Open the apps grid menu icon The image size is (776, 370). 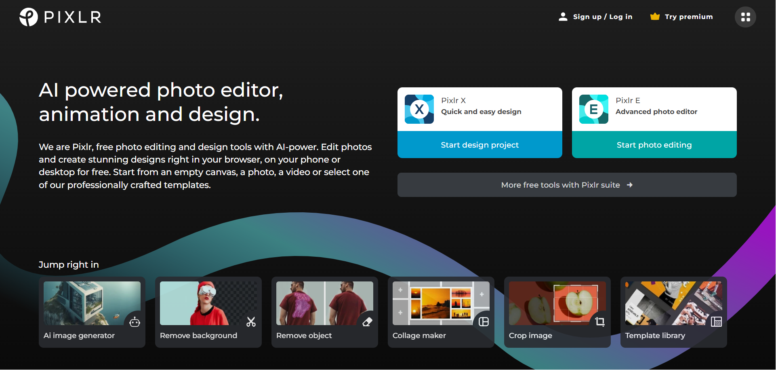pyautogui.click(x=745, y=17)
